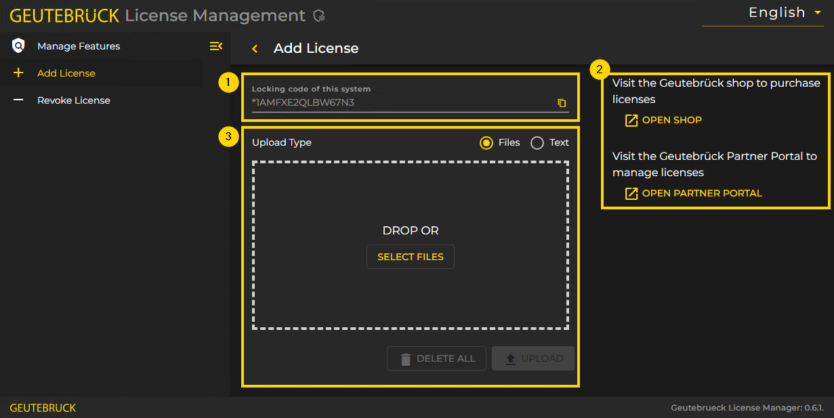
Task: Click the dashed file drop zone at DROP OR
Action: [411, 245]
